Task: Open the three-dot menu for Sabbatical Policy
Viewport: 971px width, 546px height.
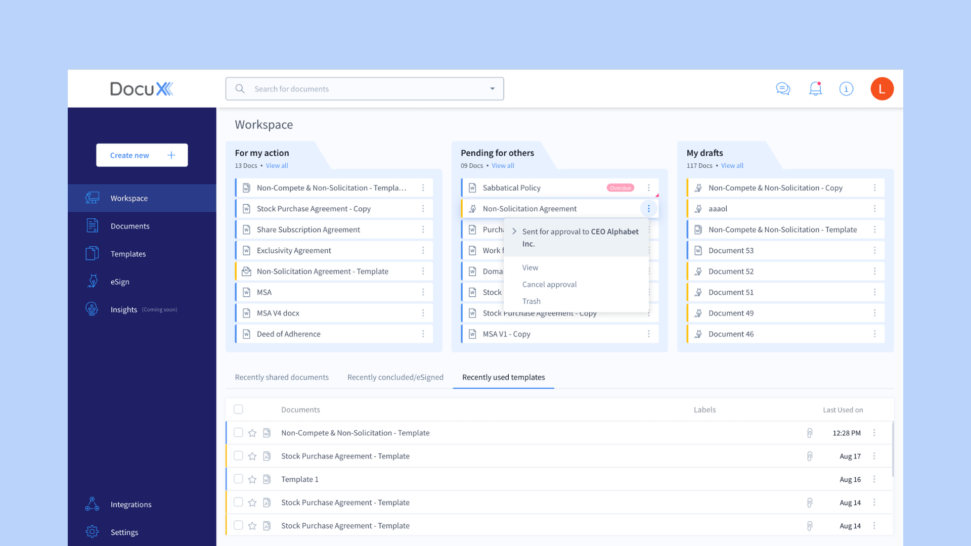Action: pyautogui.click(x=649, y=188)
